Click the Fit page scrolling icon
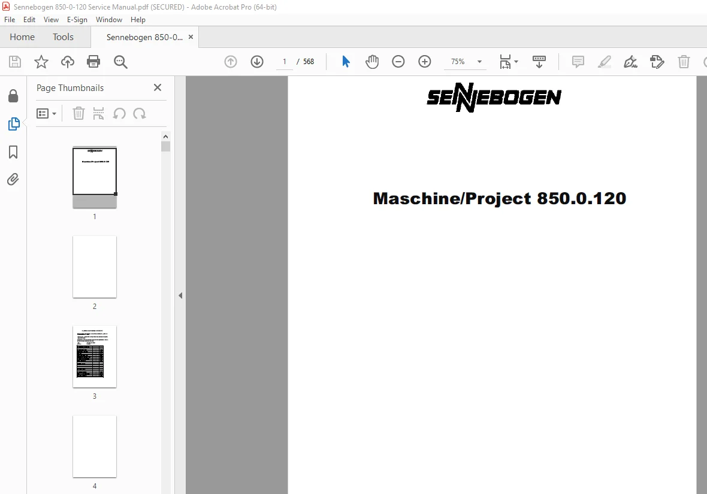The image size is (707, 494). pyautogui.click(x=505, y=62)
